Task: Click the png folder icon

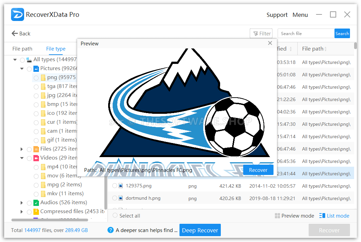Action: tap(43, 78)
